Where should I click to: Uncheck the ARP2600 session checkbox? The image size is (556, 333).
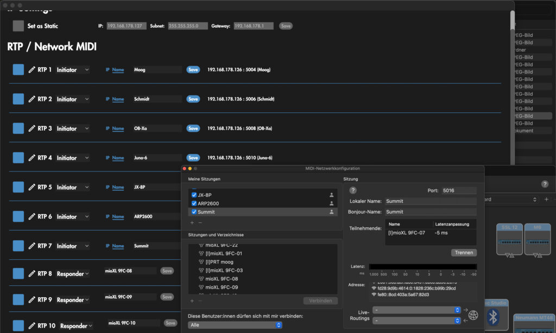coord(194,203)
